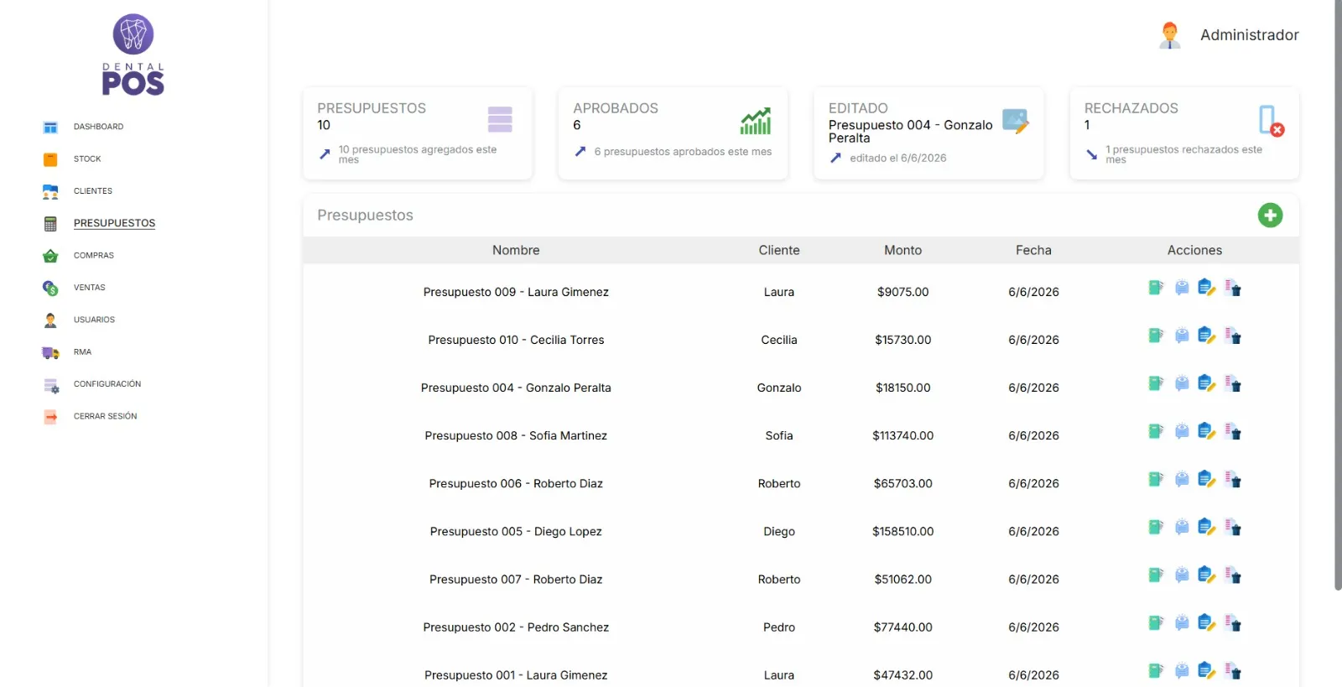Click the Monto column header
Viewport: 1342px width, 687px height.
902,250
